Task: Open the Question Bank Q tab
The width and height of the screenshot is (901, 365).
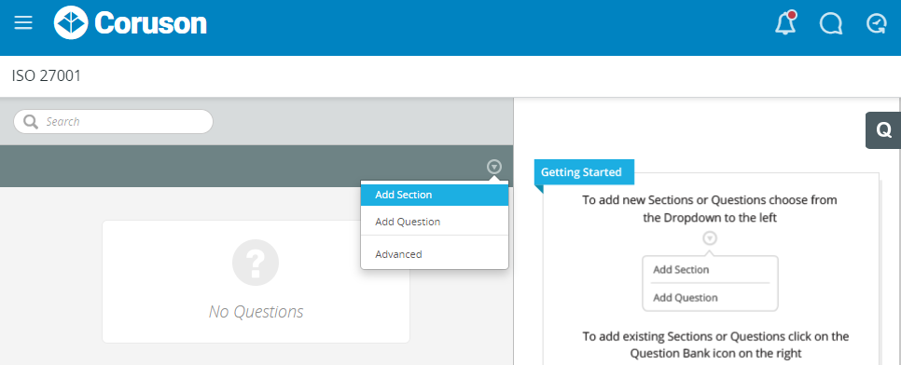Action: point(883,130)
